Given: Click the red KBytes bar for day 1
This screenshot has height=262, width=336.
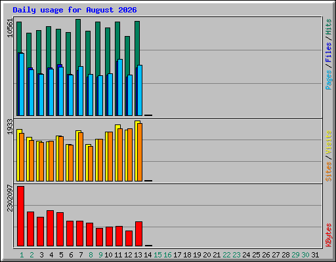Looking at the screenshot, I should pos(21,216).
